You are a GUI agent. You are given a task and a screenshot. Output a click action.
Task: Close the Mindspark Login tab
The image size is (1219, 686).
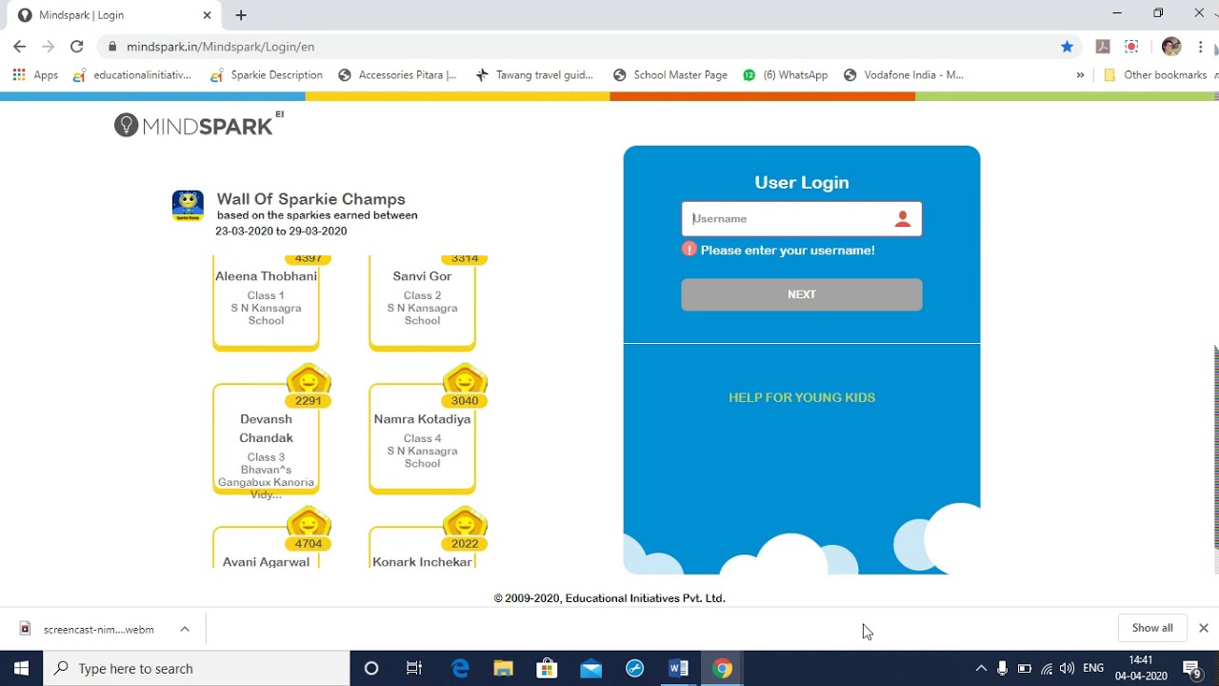(207, 15)
